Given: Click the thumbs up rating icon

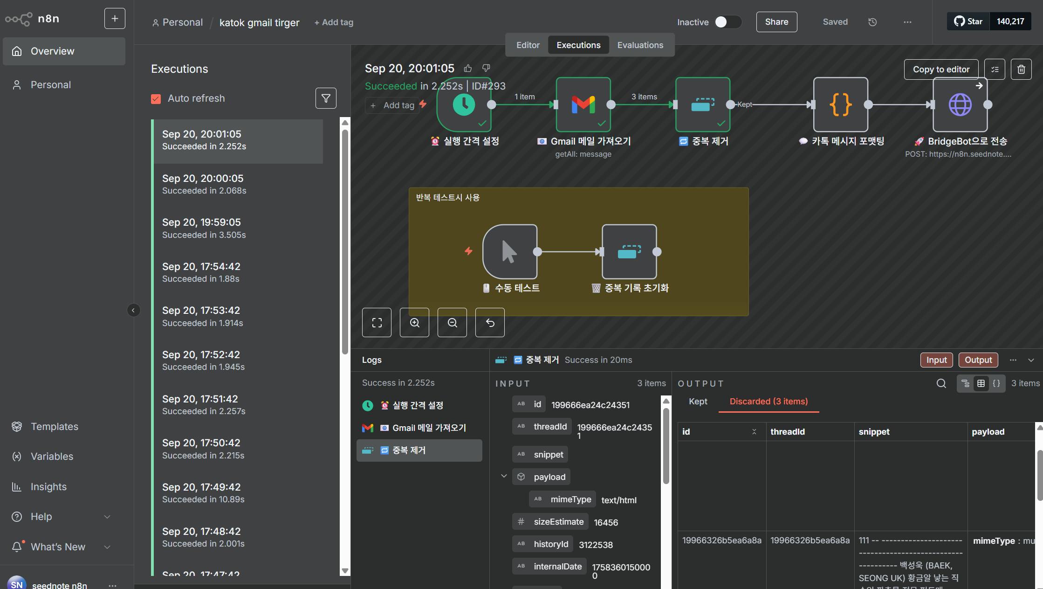Looking at the screenshot, I should click(x=468, y=69).
